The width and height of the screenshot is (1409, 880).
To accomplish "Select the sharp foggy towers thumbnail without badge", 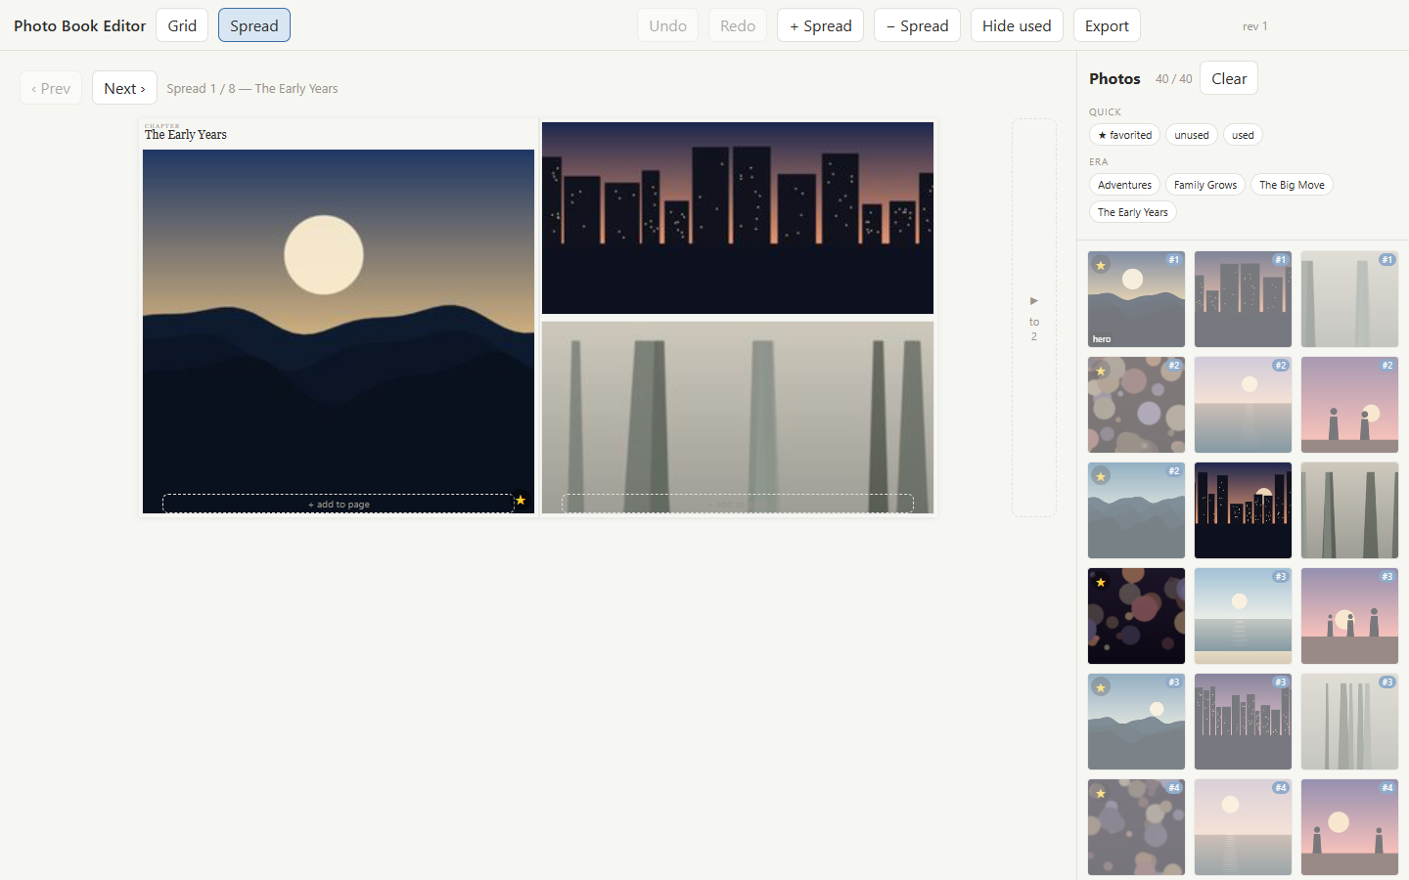I will click(x=1349, y=510).
